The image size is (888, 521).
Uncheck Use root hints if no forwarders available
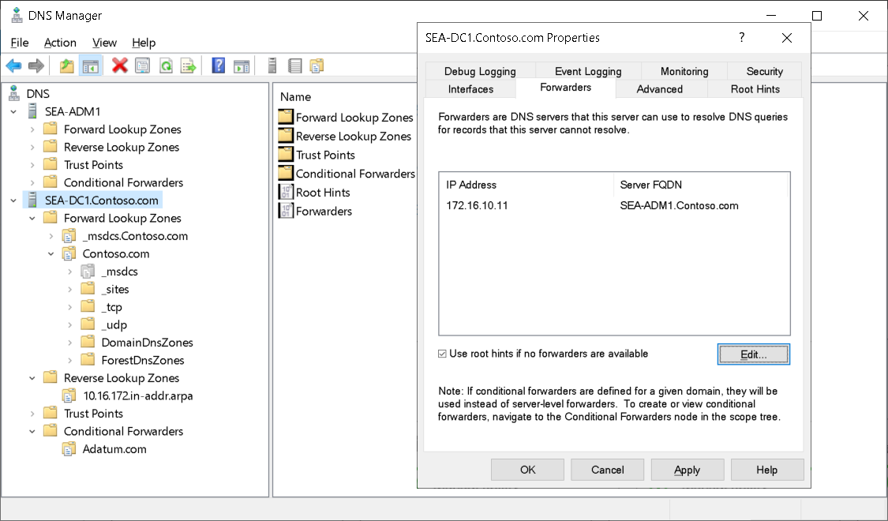pyautogui.click(x=442, y=354)
